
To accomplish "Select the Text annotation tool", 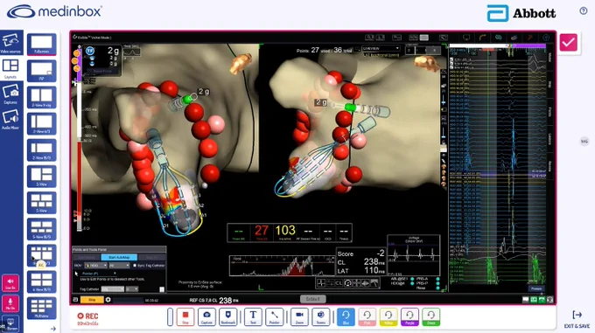I will [x=253, y=316].
